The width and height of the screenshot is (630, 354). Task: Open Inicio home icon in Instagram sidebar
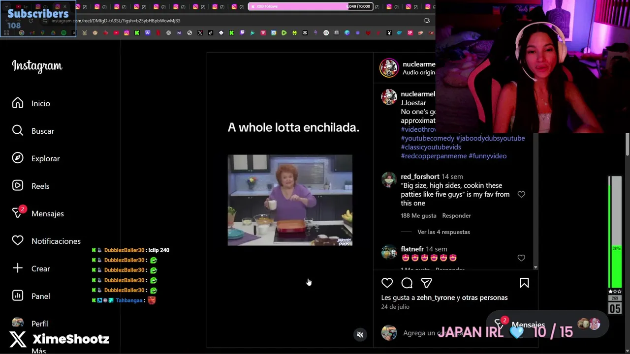(x=18, y=103)
